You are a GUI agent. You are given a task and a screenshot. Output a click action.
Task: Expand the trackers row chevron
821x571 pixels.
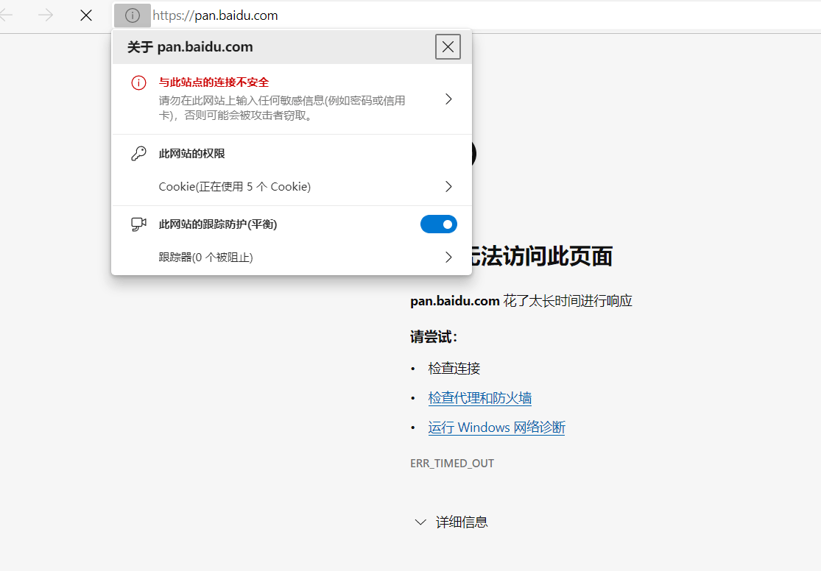[448, 257]
